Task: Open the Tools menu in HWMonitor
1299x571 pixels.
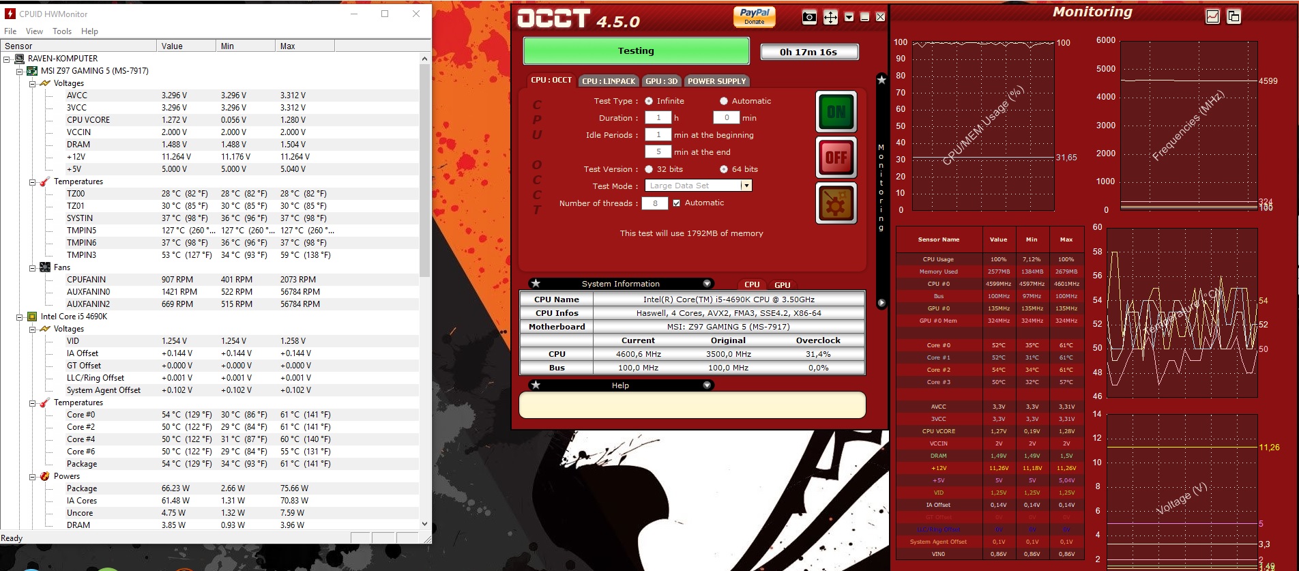Action: (x=62, y=31)
